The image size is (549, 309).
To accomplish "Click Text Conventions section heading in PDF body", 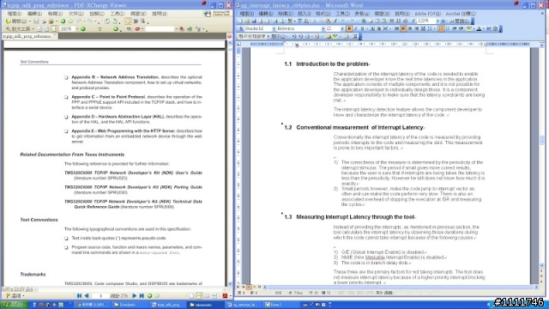I will click(x=39, y=220).
